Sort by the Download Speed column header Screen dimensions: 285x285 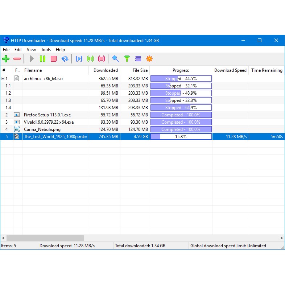coord(230,70)
